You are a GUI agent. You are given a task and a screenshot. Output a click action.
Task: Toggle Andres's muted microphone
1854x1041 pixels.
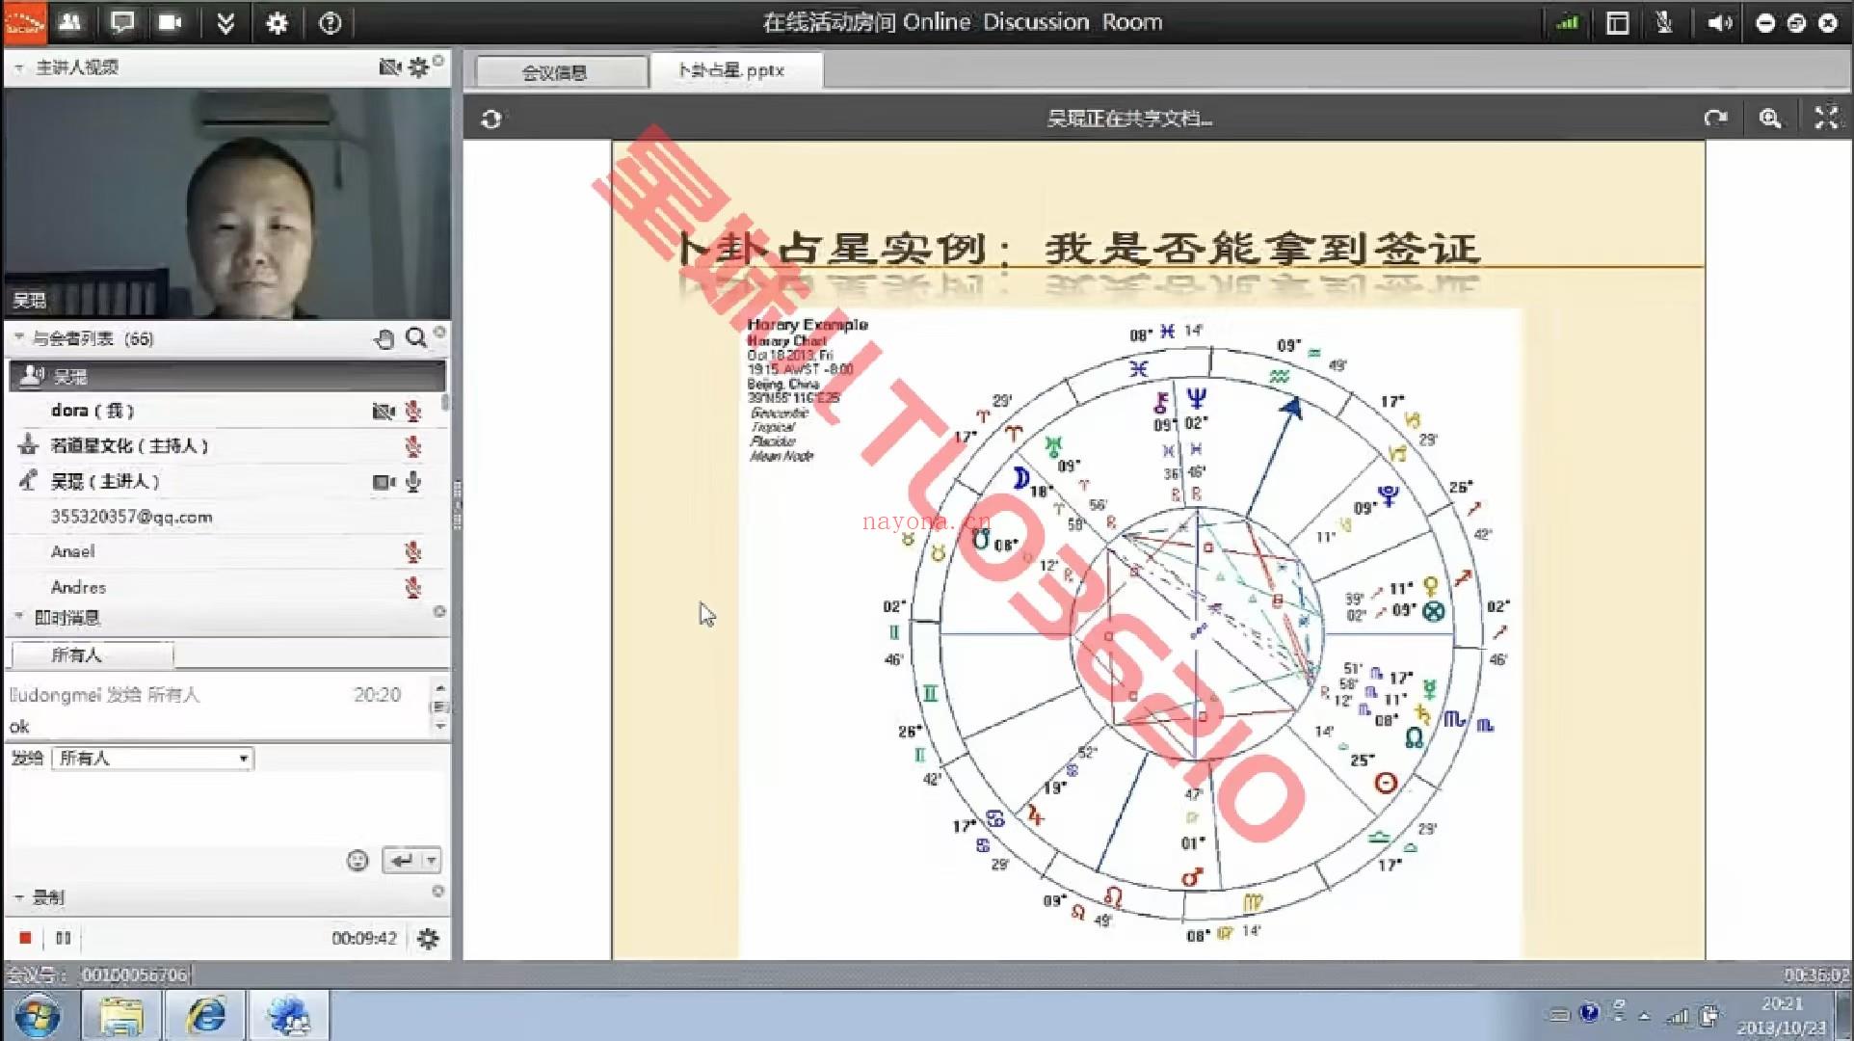(412, 587)
